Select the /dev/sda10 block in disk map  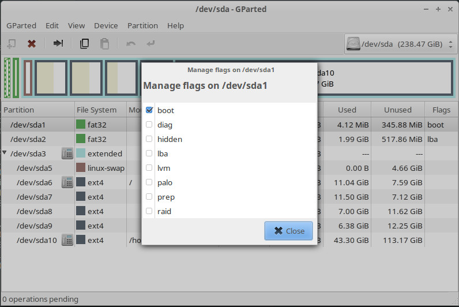385,78
